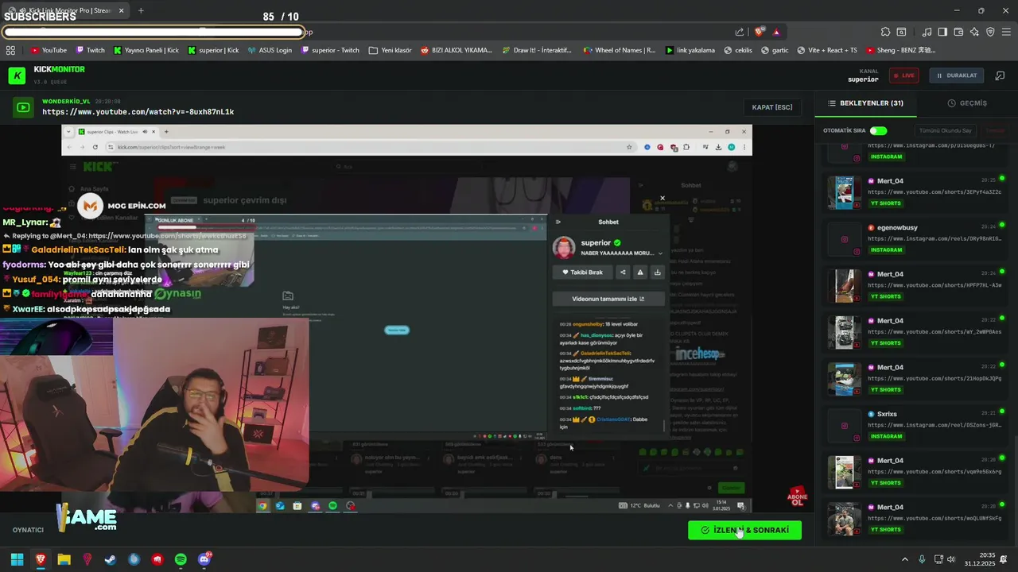Image resolution: width=1018 pixels, height=572 pixels.
Task: Click the WONDERKID_VL username label
Action: pos(66,102)
